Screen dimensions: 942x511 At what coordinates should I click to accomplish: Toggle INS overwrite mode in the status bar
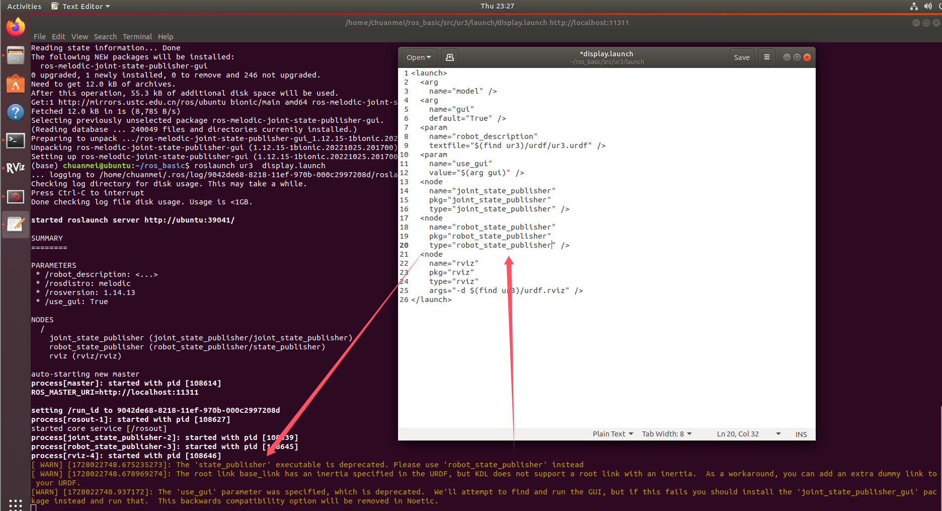[801, 433]
